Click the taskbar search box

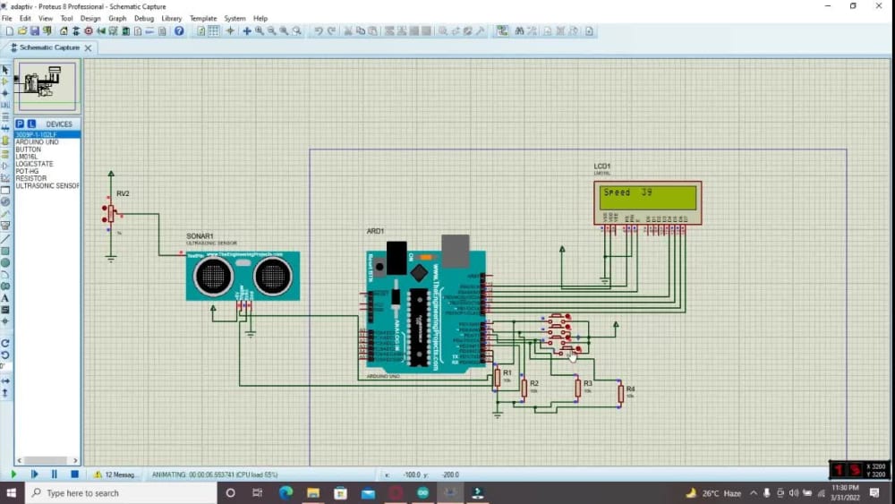pyautogui.click(x=121, y=492)
